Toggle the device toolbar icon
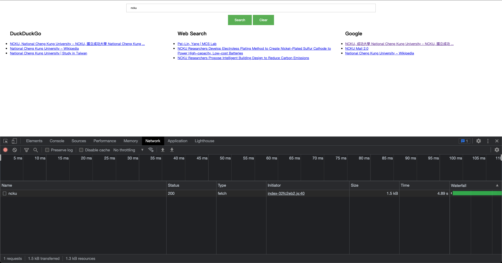Viewport: 502px width, 263px height. point(14,141)
